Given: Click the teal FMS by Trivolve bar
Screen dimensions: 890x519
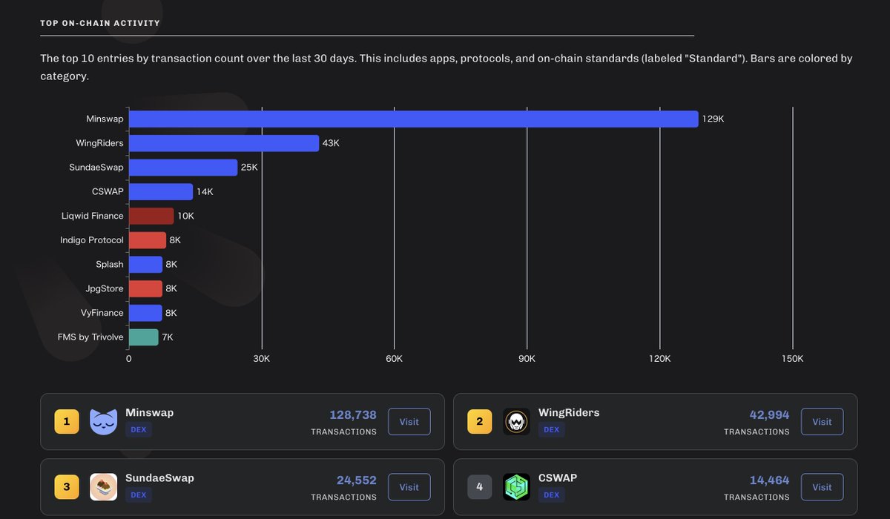Looking at the screenshot, I should [x=143, y=337].
